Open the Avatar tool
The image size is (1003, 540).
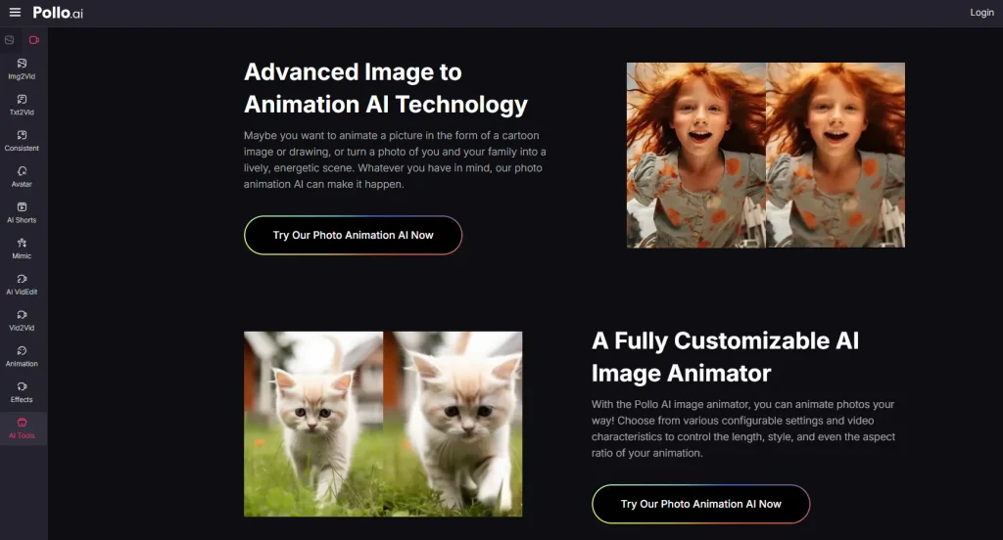[22, 176]
